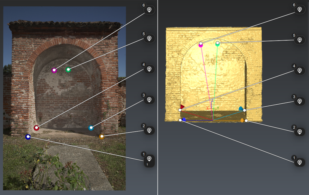Screen dimensions: 309x195
Task: Select marker pin 1 in the 3D model panel
Action: coord(300,162)
